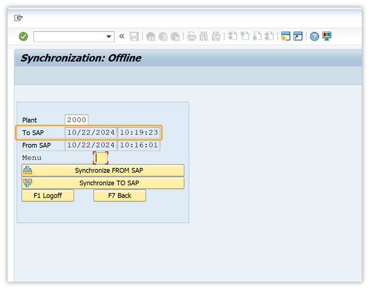Click the Save diskette icon
369x289 pixels.
point(134,36)
